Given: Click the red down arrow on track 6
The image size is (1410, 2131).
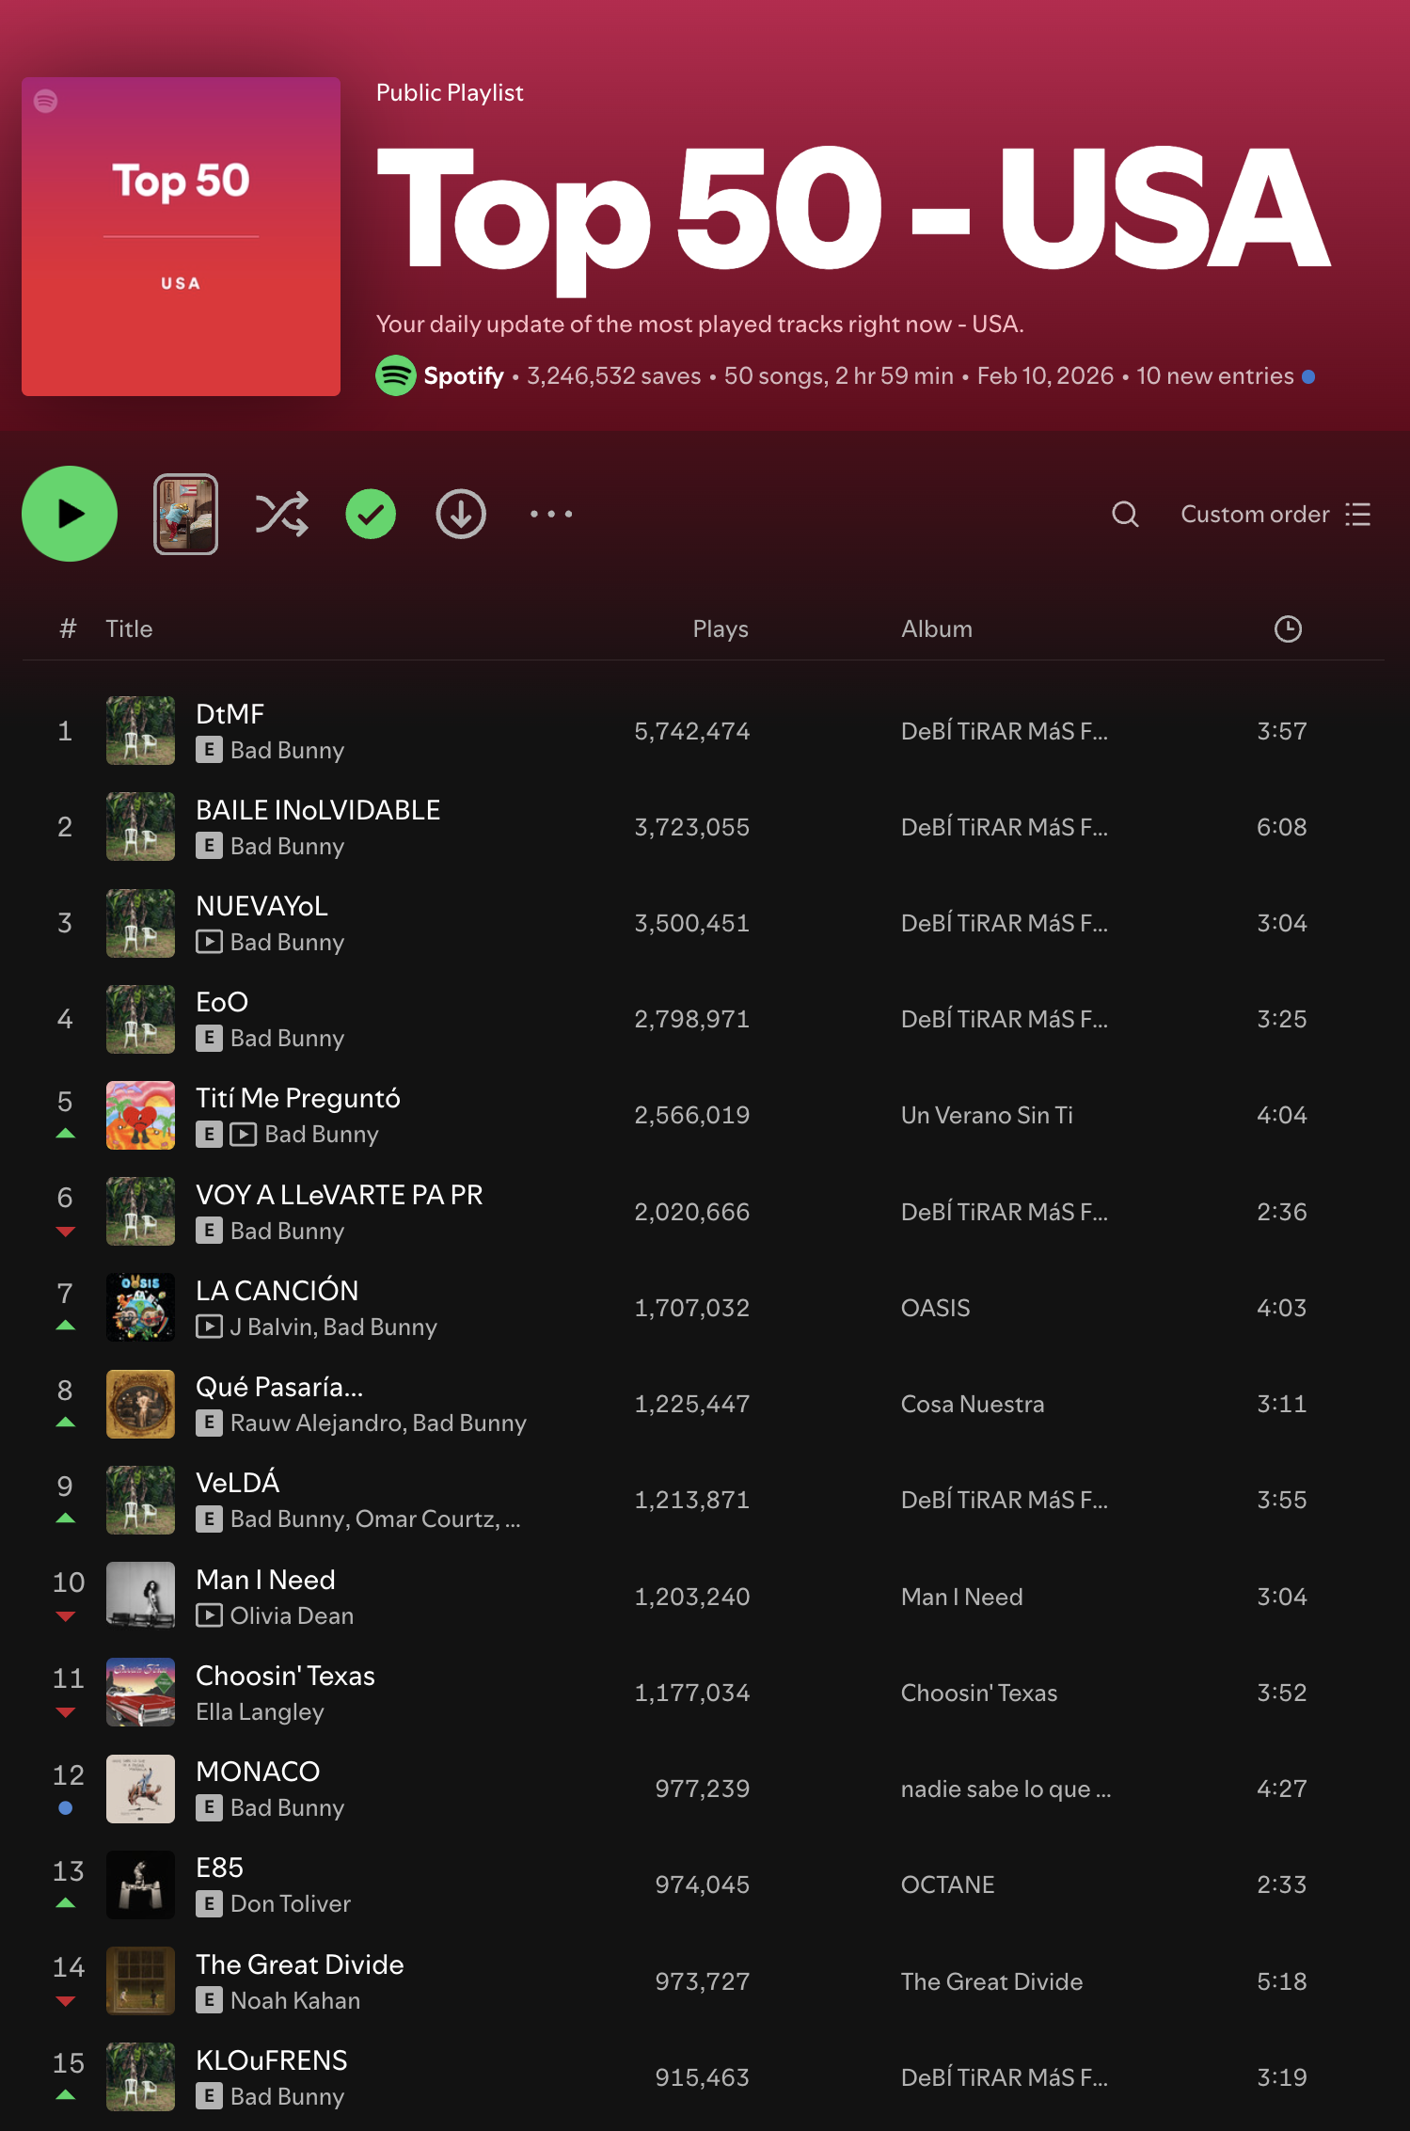Looking at the screenshot, I should click(x=65, y=1232).
